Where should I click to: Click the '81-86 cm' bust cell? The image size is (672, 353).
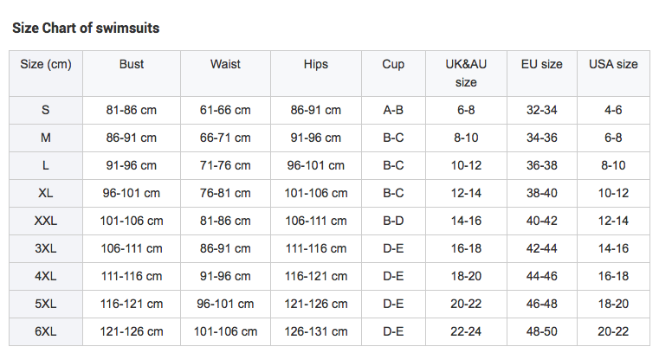132,110
